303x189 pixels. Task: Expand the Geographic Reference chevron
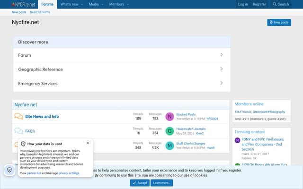click(x=222, y=69)
